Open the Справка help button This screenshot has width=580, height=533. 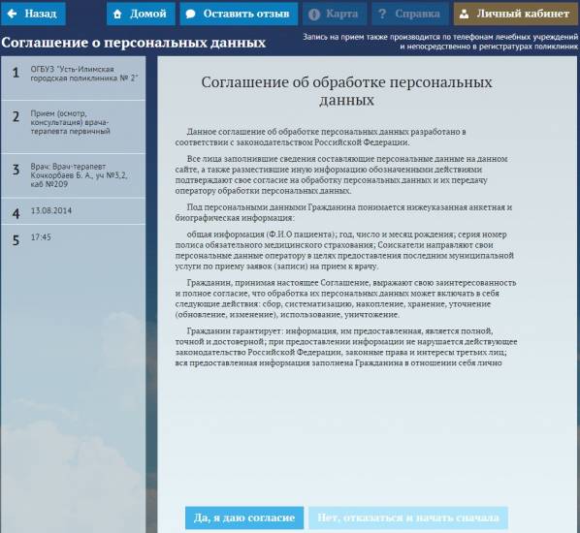coord(410,14)
